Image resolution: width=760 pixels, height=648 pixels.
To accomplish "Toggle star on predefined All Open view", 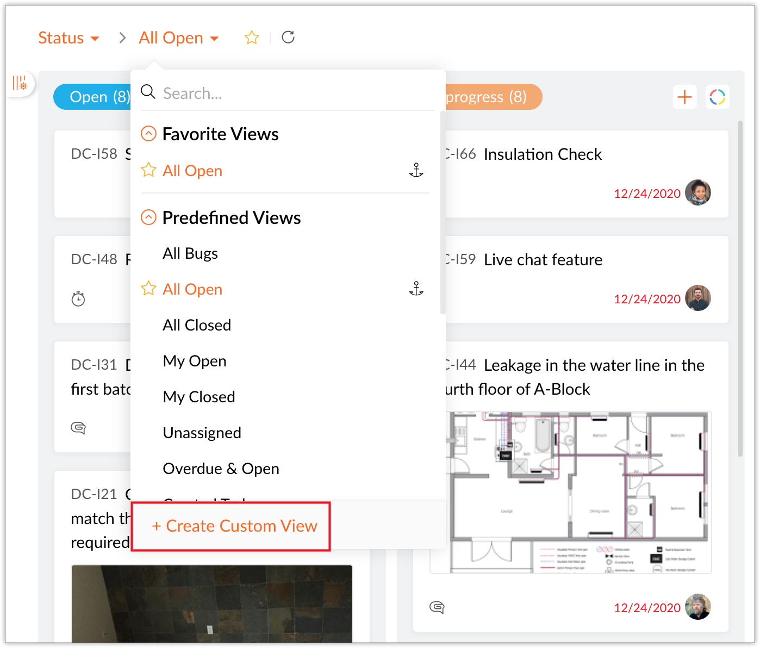I will click(148, 289).
